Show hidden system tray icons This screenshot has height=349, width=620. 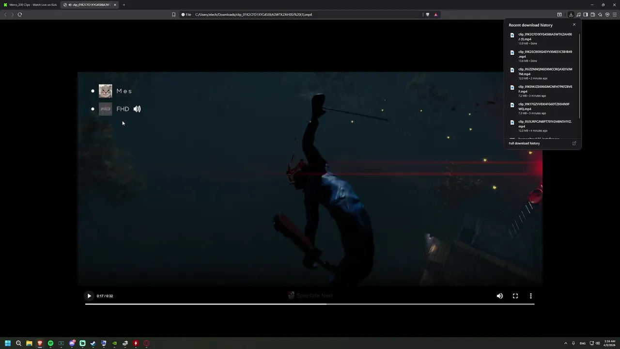[x=565, y=343]
